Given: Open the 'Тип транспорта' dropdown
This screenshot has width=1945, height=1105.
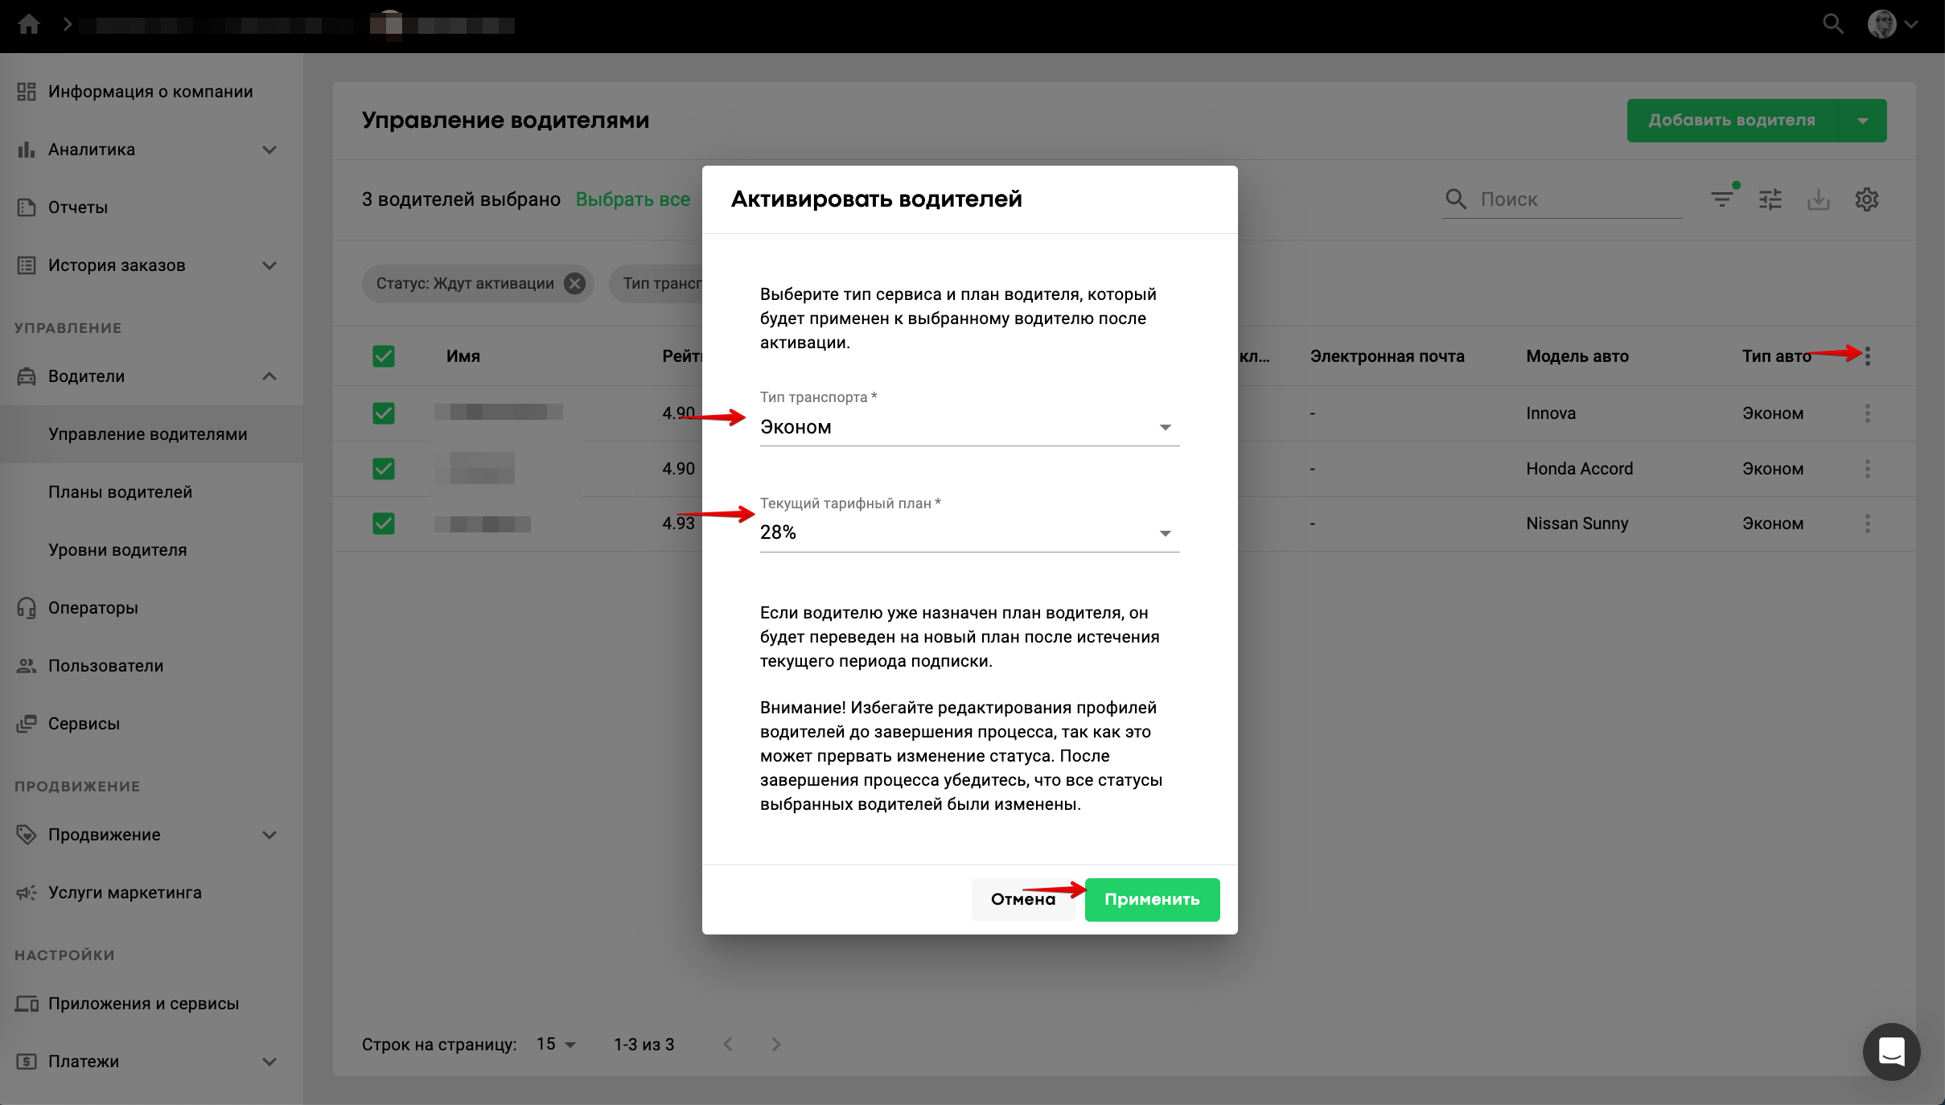Looking at the screenshot, I should (968, 427).
